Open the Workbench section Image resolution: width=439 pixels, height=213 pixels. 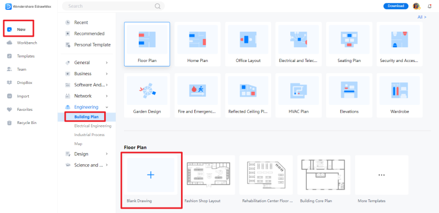coord(27,43)
